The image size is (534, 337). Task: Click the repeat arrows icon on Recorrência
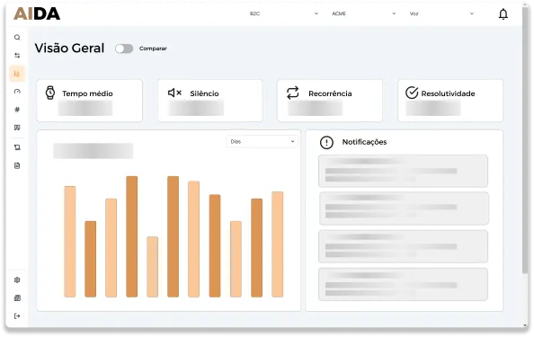(x=292, y=93)
